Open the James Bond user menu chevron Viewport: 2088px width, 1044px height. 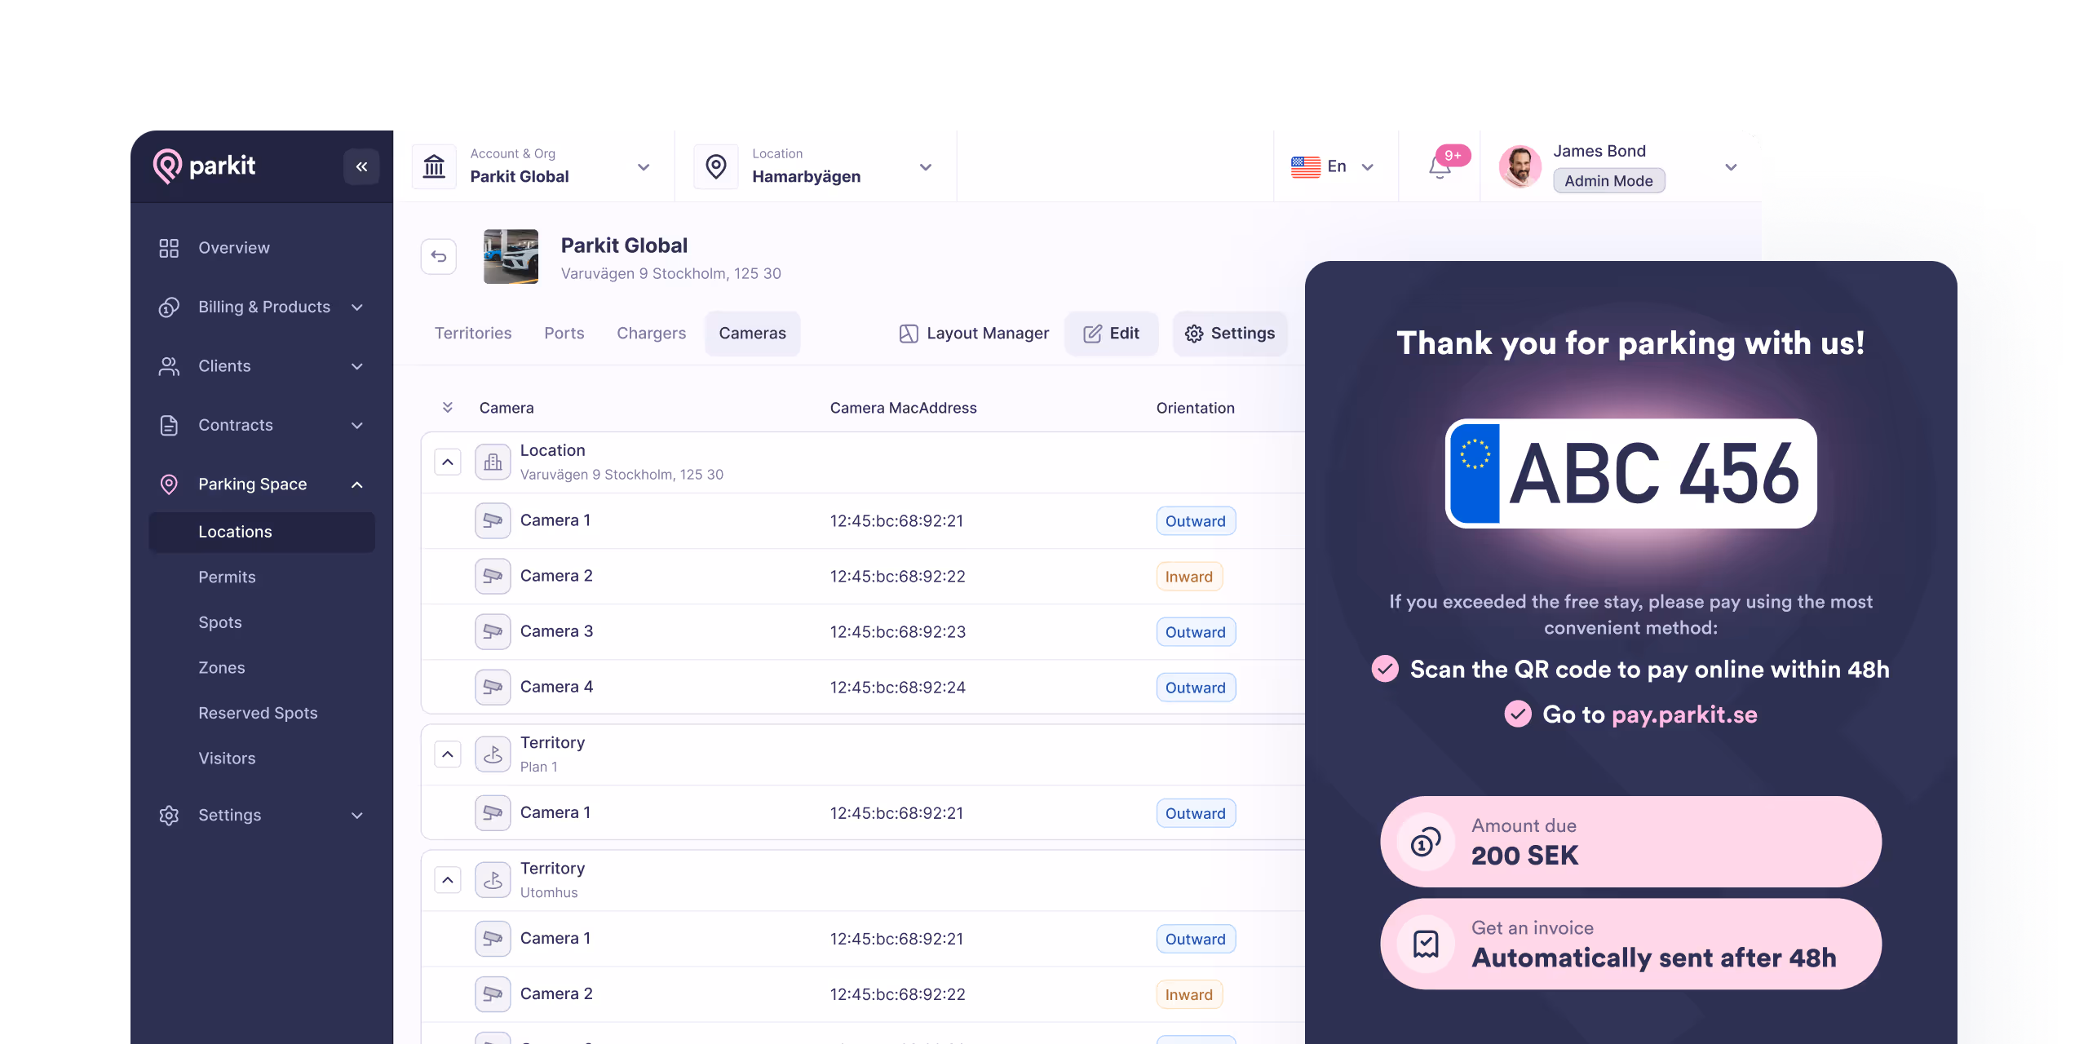(x=1731, y=167)
